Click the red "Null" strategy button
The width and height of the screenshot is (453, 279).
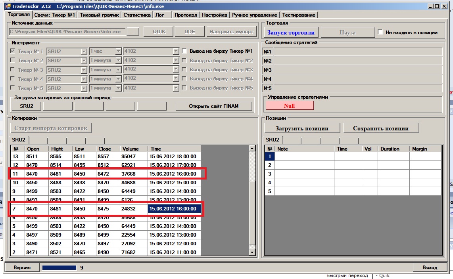(289, 106)
